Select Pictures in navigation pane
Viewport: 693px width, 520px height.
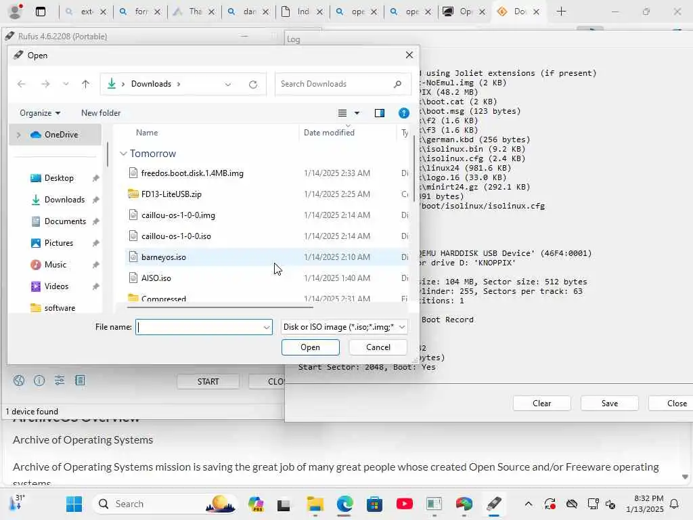pyautogui.click(x=59, y=243)
